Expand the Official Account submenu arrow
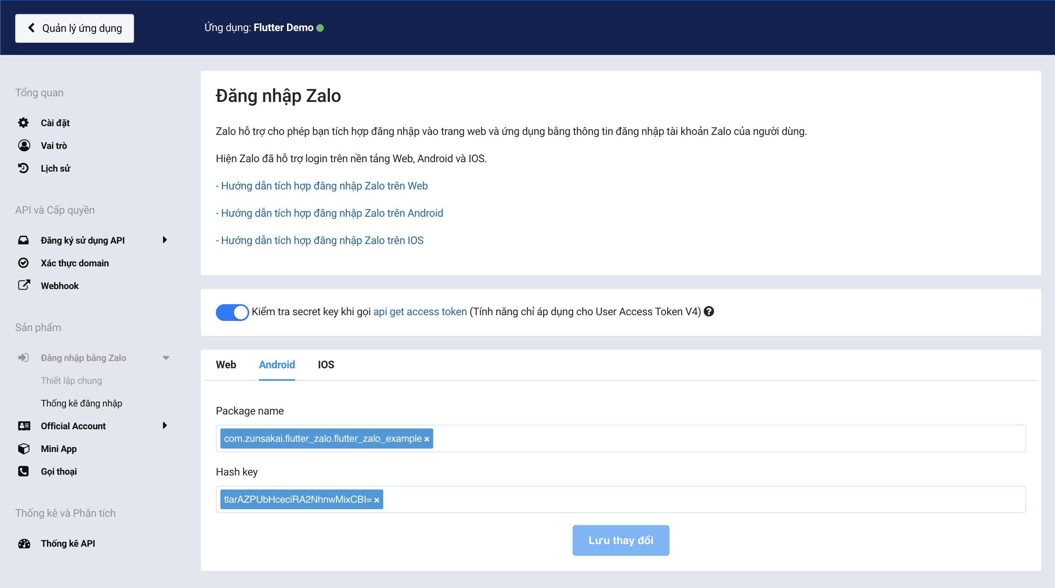The width and height of the screenshot is (1055, 588). point(165,425)
